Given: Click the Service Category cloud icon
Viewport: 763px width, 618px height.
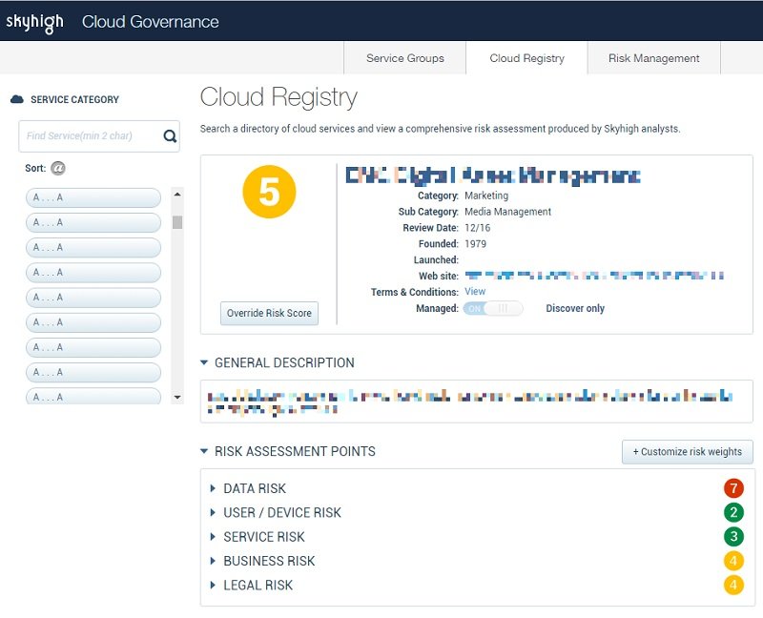Looking at the screenshot, I should pos(17,99).
